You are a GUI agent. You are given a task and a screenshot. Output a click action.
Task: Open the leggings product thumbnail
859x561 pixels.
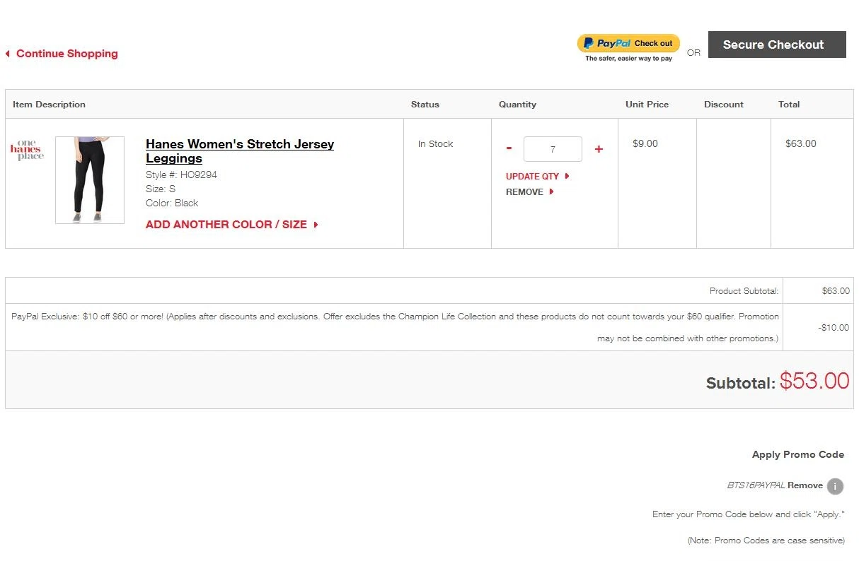click(90, 180)
